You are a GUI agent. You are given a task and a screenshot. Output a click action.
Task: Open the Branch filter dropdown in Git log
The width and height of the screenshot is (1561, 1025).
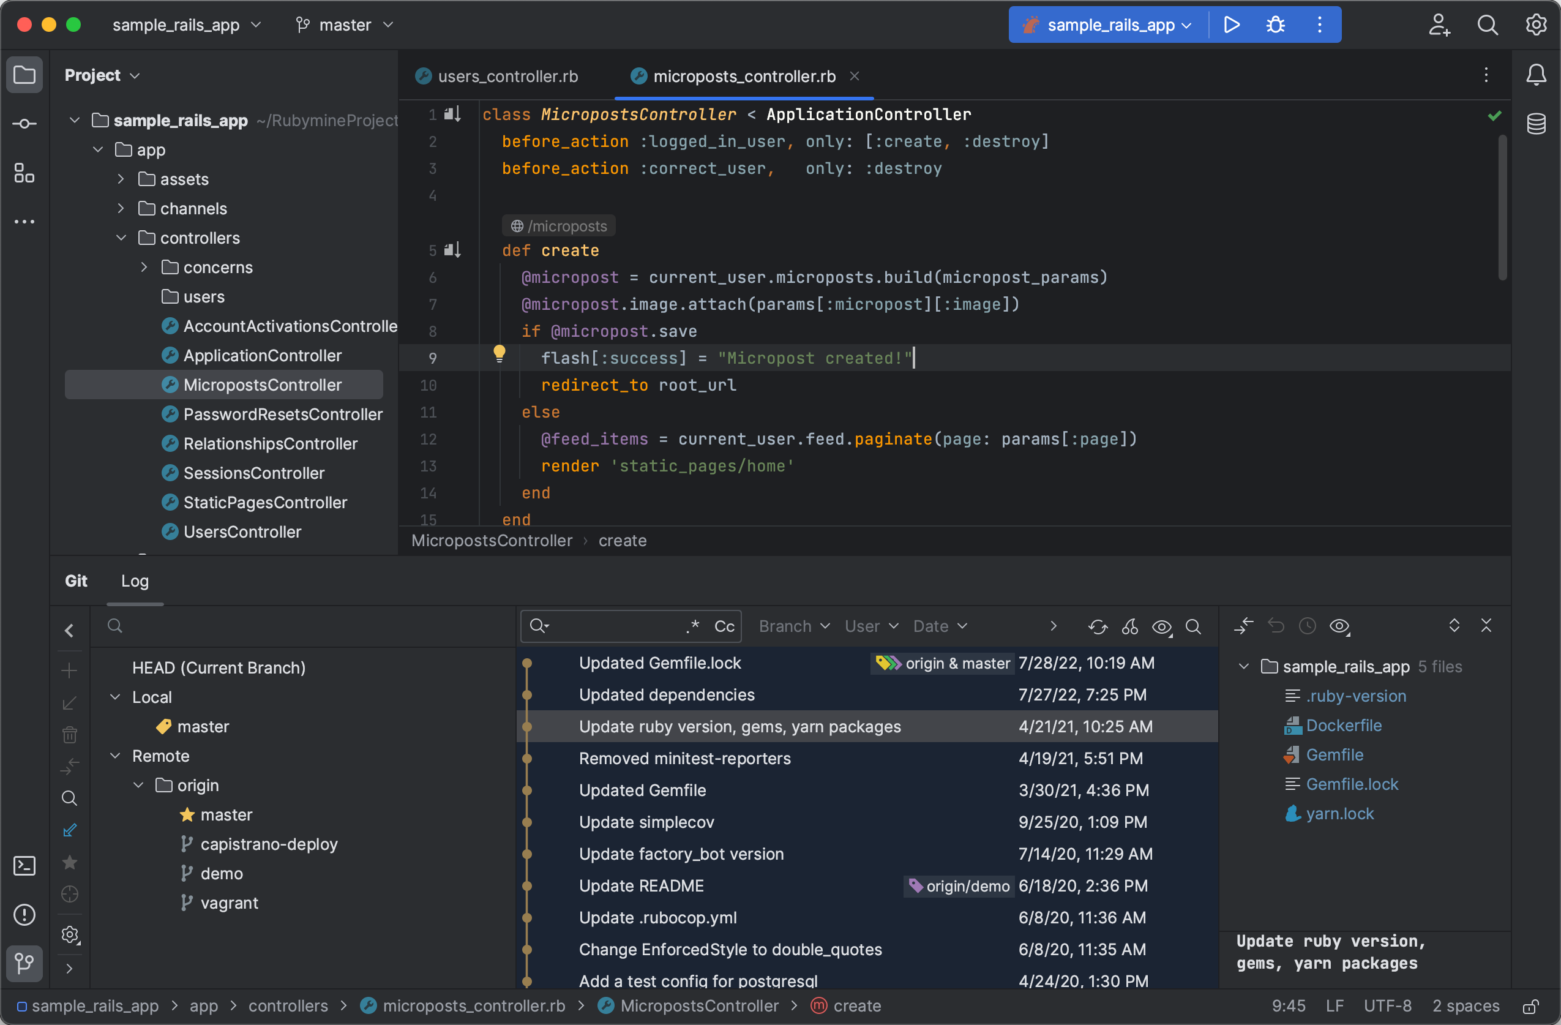tap(793, 625)
